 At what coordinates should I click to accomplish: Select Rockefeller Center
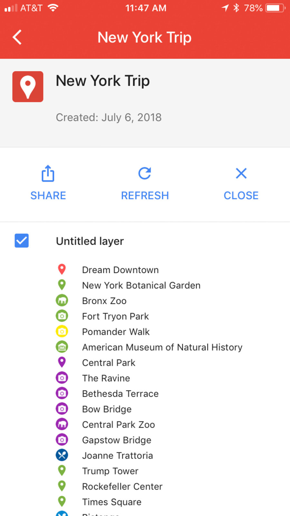tap(122, 487)
